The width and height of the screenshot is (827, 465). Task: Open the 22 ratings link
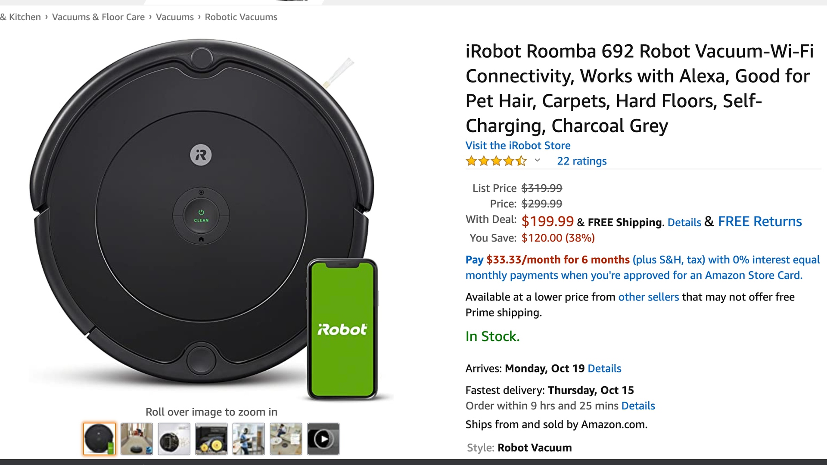(581, 161)
